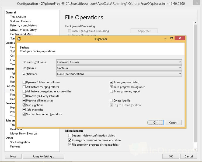Click OK in the Backup dialog

pos(155,123)
